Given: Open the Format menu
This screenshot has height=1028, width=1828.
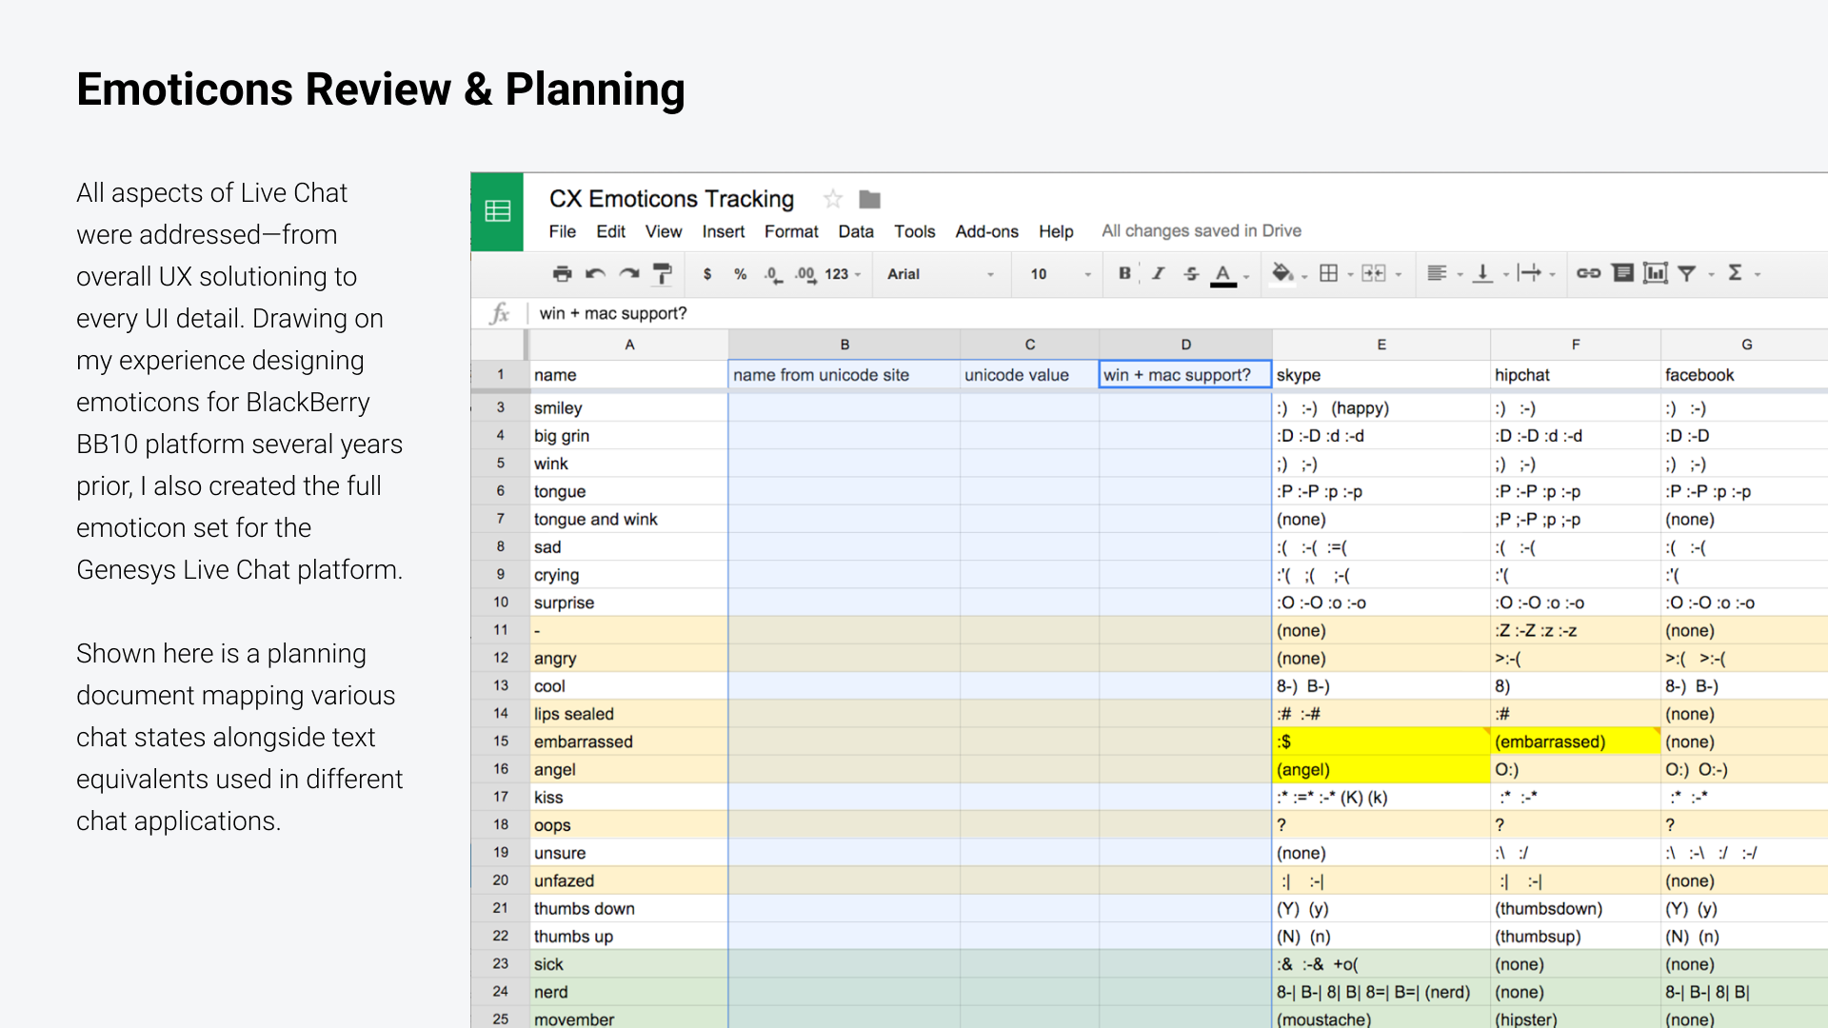Looking at the screenshot, I should tap(790, 231).
